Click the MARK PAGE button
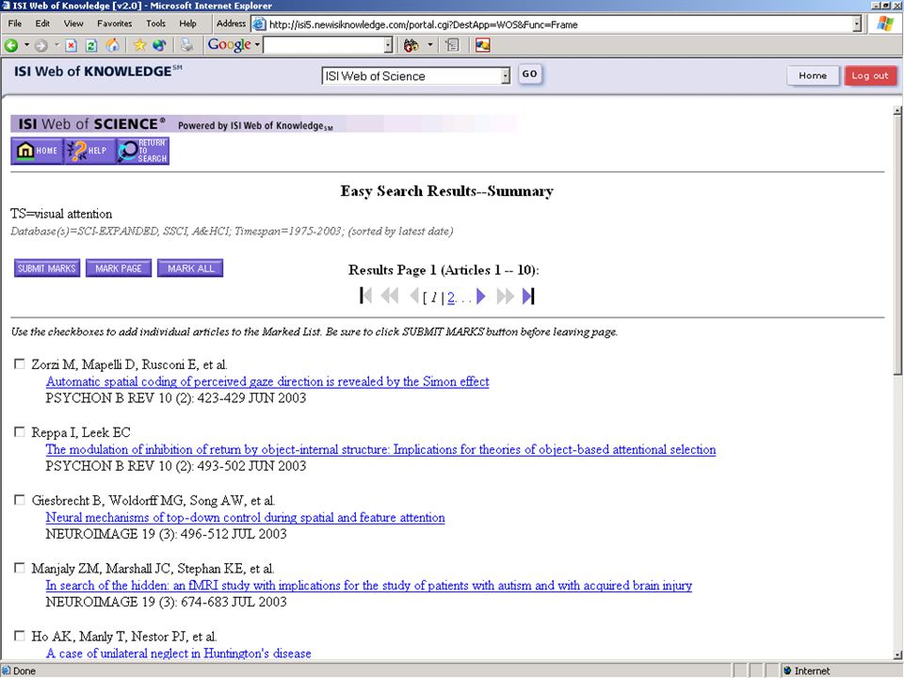This screenshot has width=904, height=678. coord(119,268)
